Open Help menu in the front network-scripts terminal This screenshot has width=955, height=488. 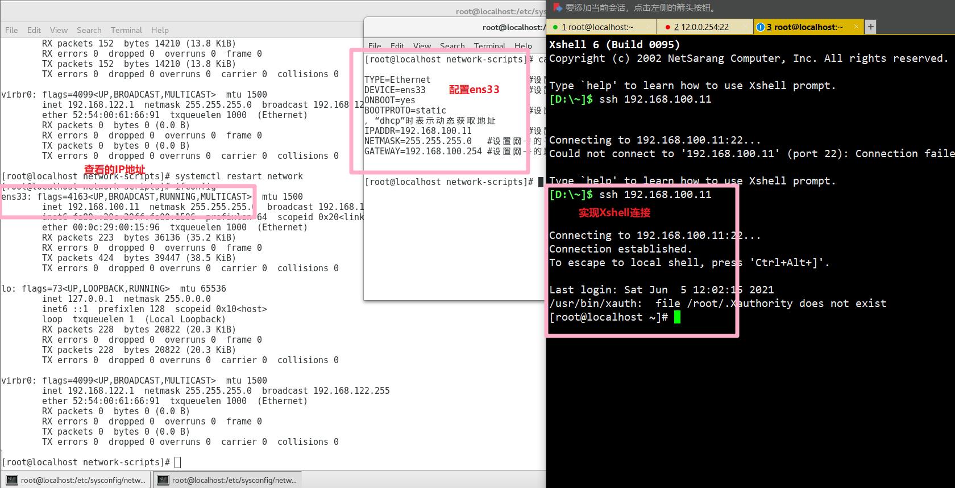(x=523, y=45)
